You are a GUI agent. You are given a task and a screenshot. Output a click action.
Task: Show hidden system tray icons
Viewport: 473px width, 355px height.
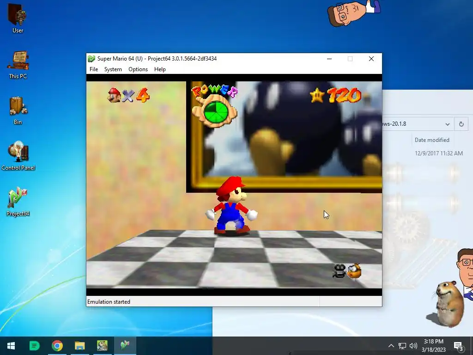(x=391, y=346)
